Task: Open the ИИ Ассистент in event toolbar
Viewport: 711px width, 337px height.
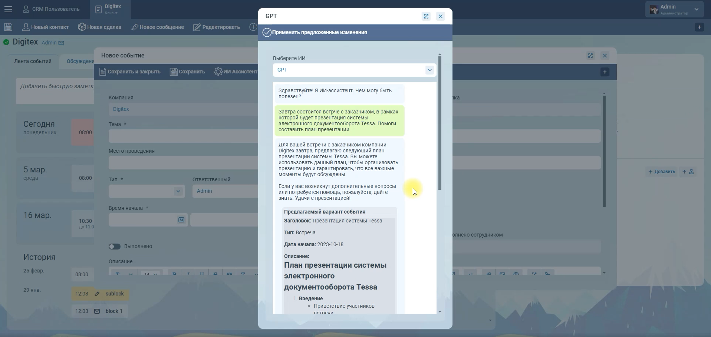Action: point(236,72)
